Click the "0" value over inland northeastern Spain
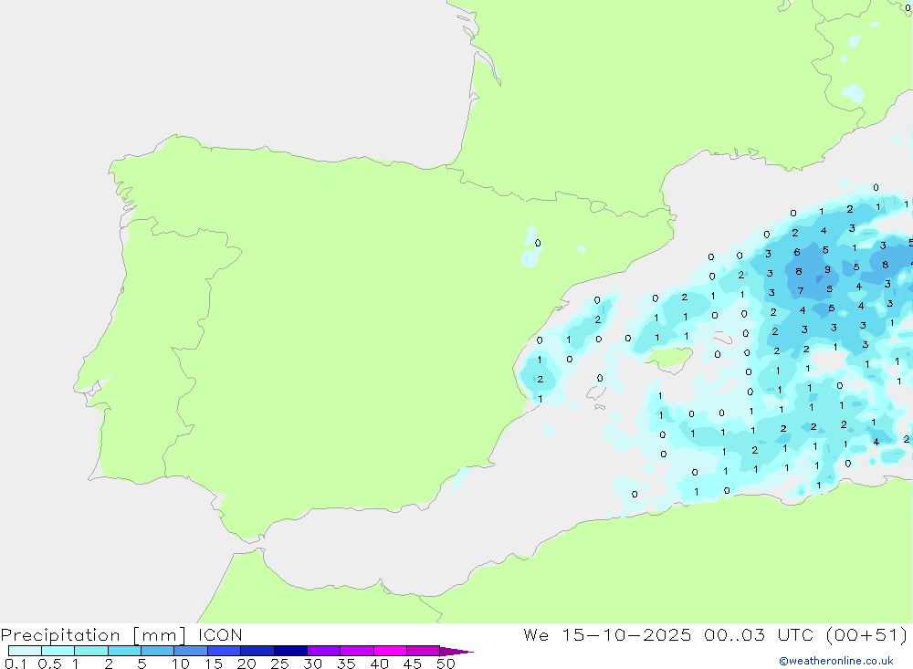This screenshot has width=913, height=669. click(x=538, y=243)
